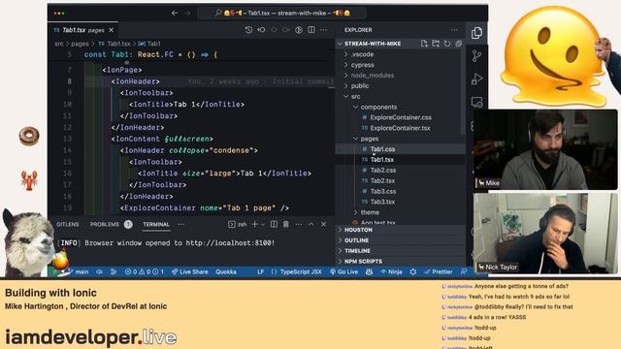This screenshot has height=349, width=621.
Task: Open editor more actions ellipsis menu
Action: pos(323,30)
